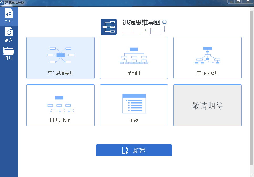Maximize the 迅捷思维导图 window

pos(238,2)
